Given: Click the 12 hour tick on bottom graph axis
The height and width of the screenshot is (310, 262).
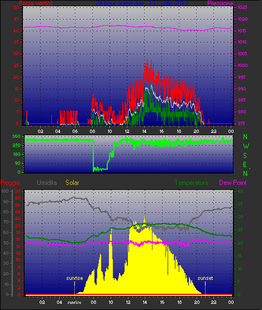Looking at the screenshot, I should [x=128, y=302].
